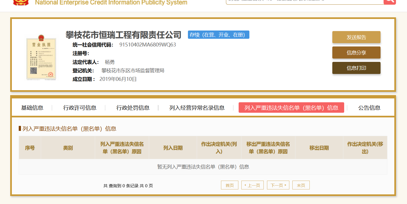The image size is (407, 204).
Task: Click the 暂无列入严重违法失信名单（黑名单）信息 empty row
Action: coord(203,167)
